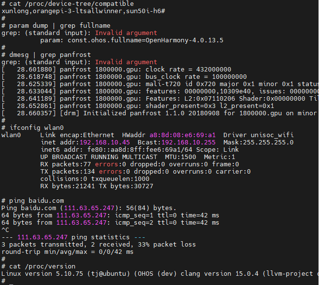Click the second red 'Invalid argument' message
Screen dimensions: 319x285
tap(126, 62)
